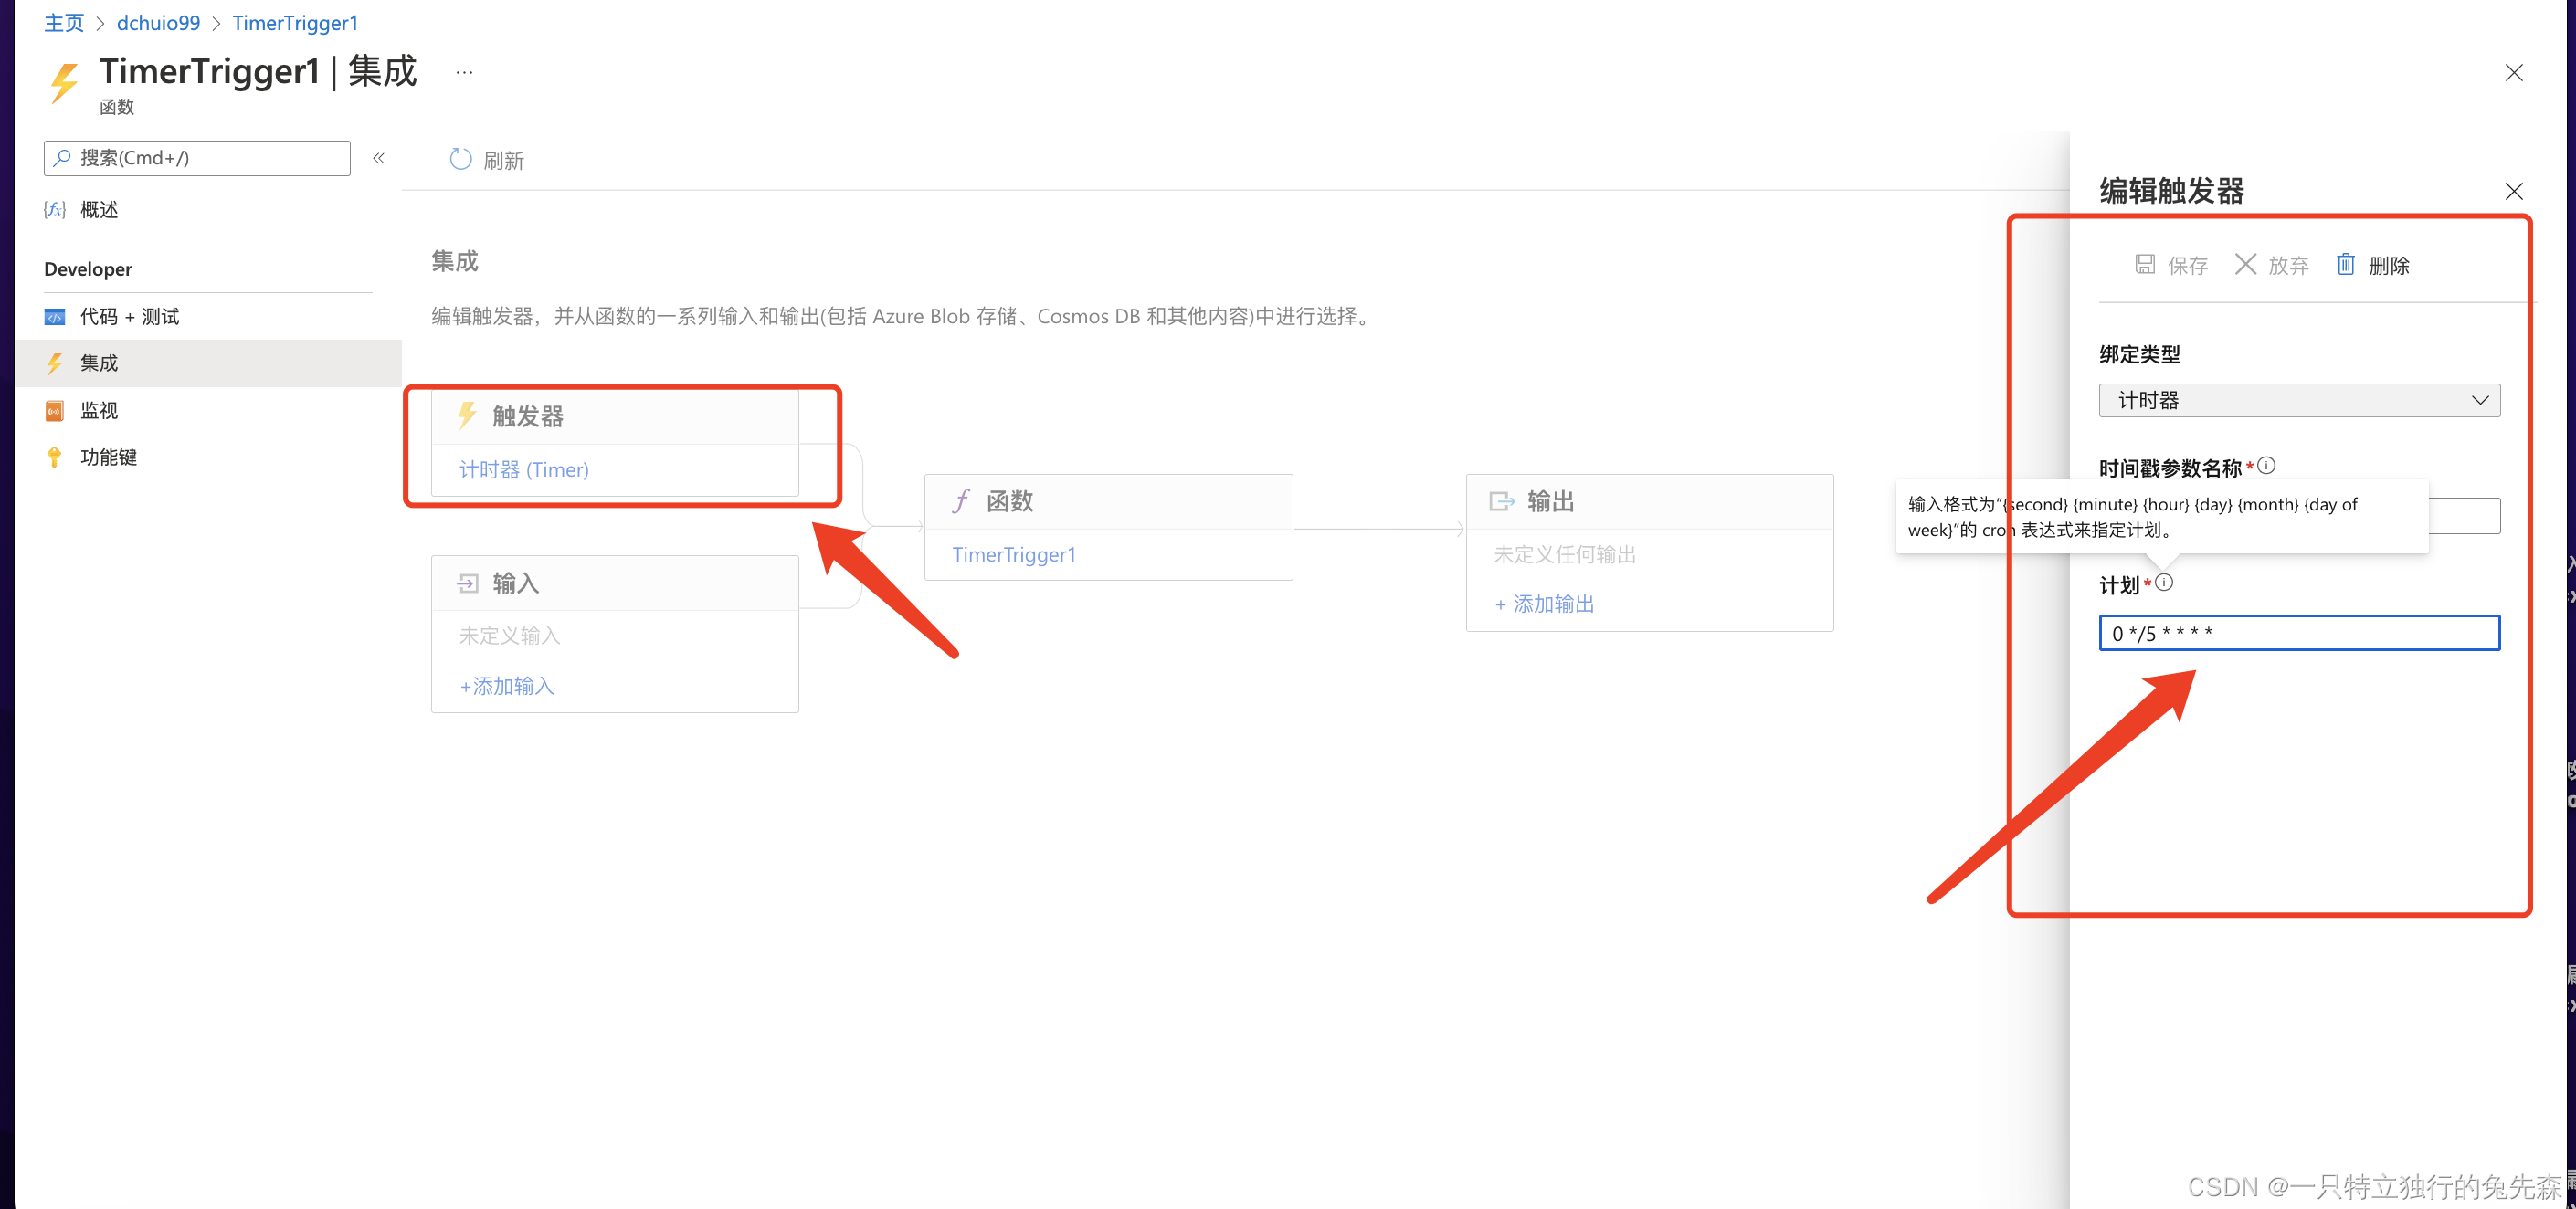Image resolution: width=2576 pixels, height=1209 pixels.
Task: Click the 保存 floppy disk icon
Action: (x=2145, y=264)
